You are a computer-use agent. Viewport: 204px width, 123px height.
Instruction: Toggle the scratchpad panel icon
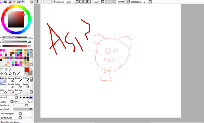23,2
